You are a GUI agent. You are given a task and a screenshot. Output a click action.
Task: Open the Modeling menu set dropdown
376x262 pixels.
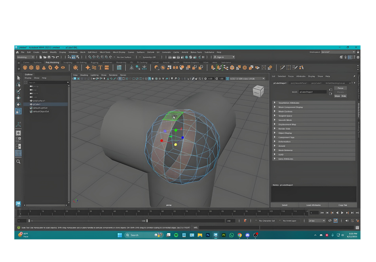25,57
